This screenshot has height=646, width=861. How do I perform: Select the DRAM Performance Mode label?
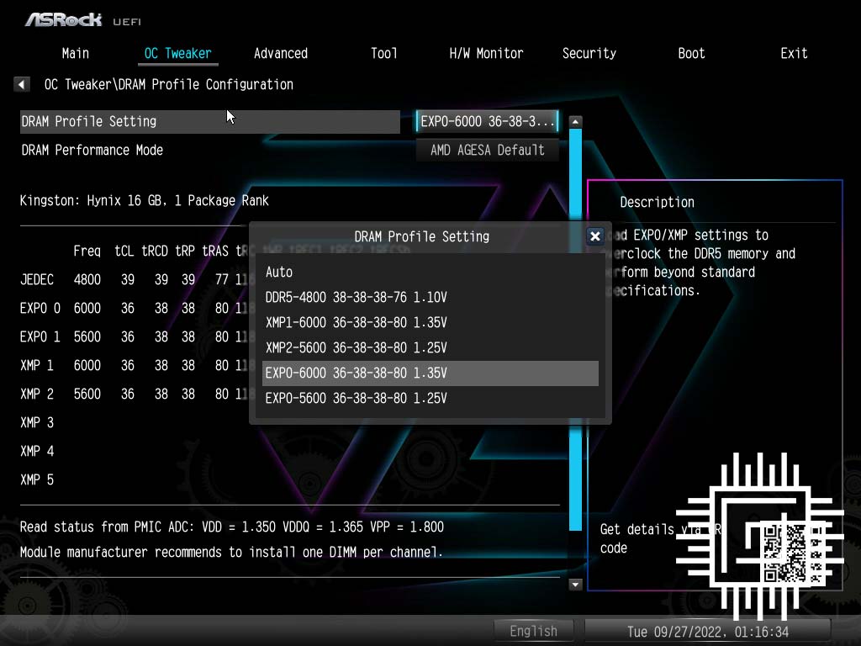92,150
